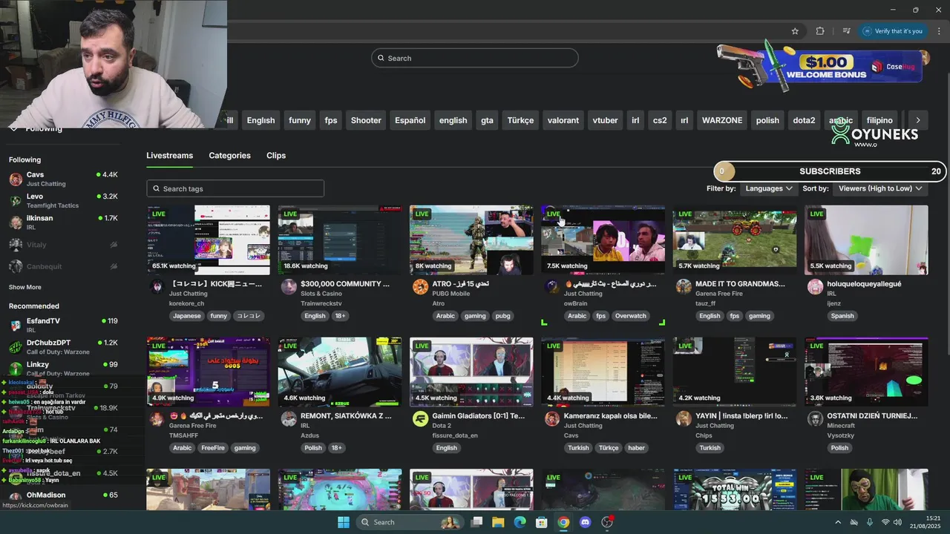Click the Polish tag under Vysotzky stream
Viewport: 950px width, 534px height.
pyautogui.click(x=839, y=448)
